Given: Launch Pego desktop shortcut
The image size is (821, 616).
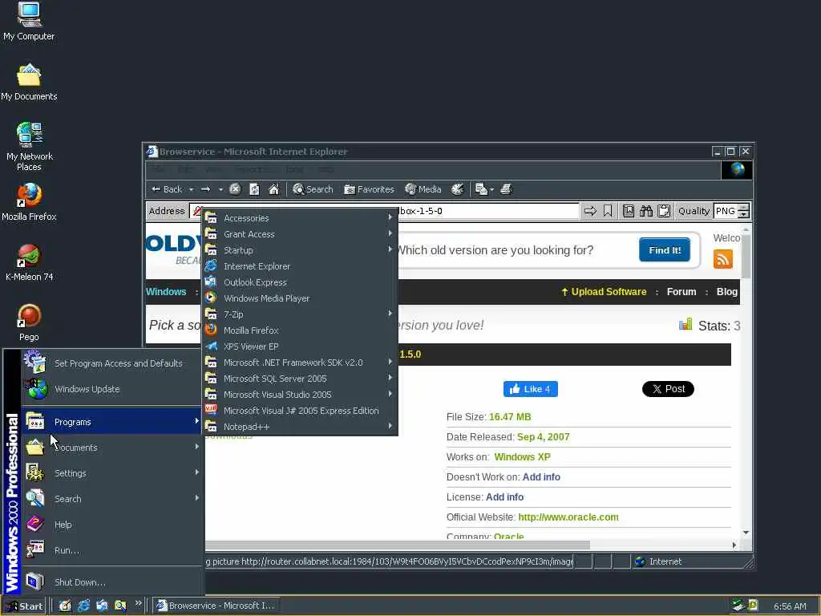Looking at the screenshot, I should 29,322.
